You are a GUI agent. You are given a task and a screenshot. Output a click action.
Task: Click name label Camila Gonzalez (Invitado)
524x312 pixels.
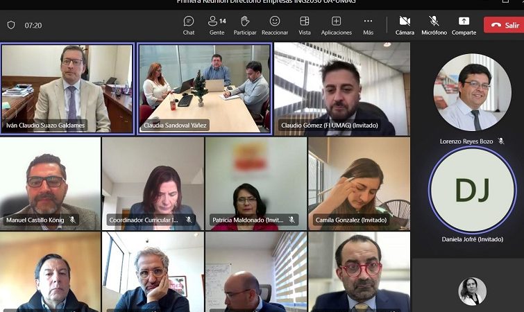[x=351, y=220]
